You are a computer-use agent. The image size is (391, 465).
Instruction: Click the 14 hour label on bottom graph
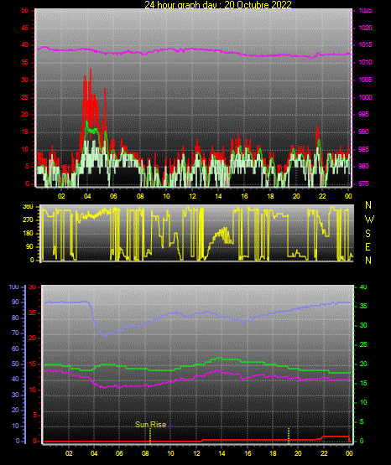coord(222,453)
